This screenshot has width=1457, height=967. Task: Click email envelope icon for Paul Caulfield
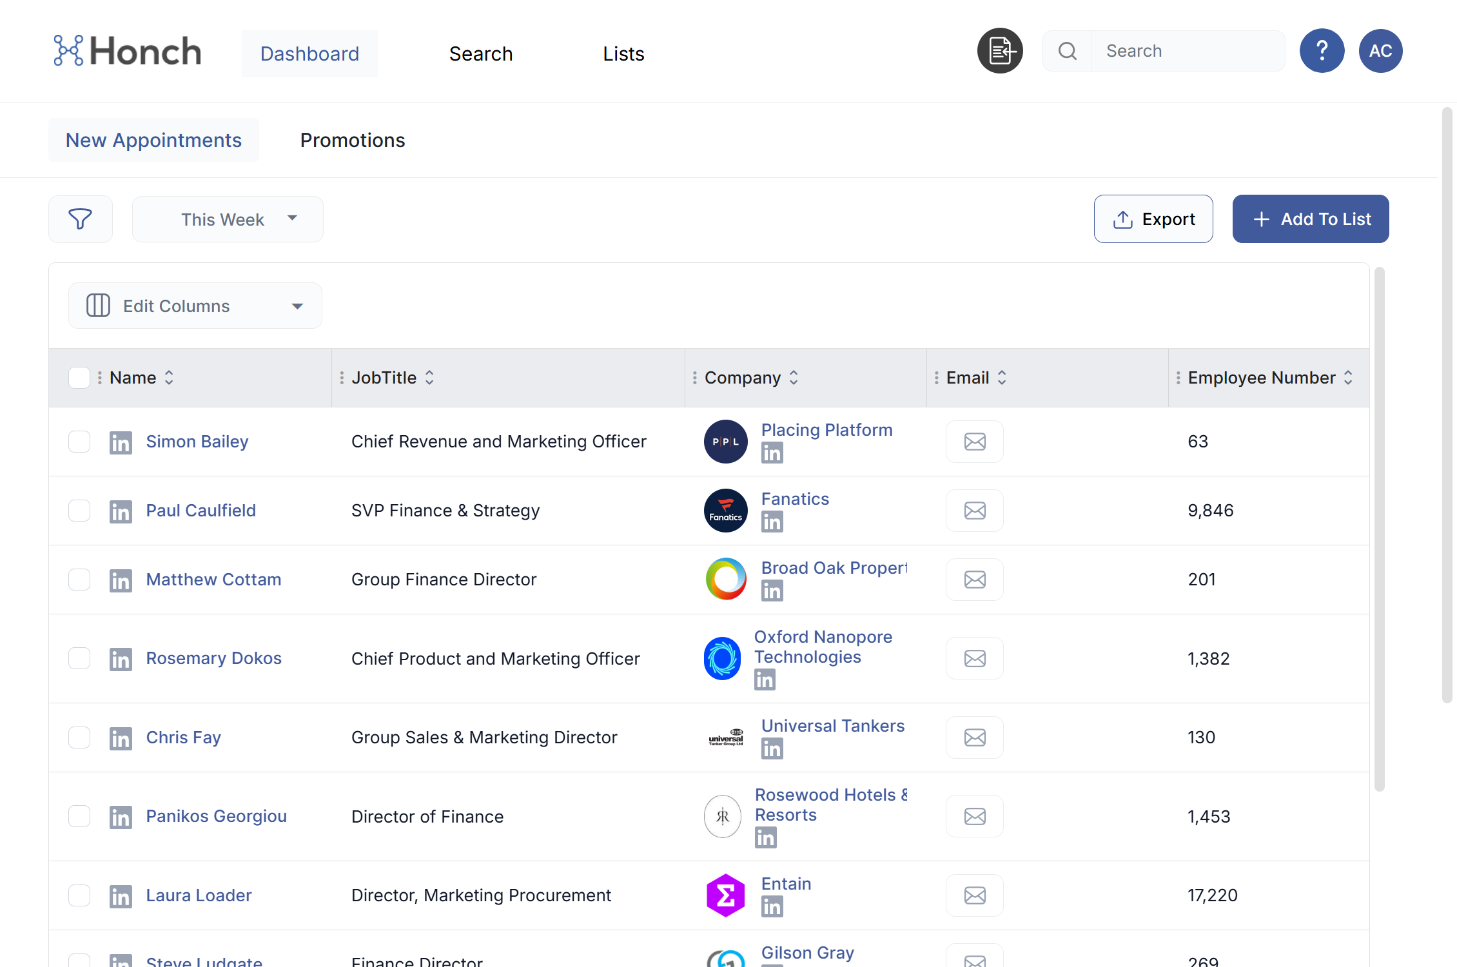[974, 511]
